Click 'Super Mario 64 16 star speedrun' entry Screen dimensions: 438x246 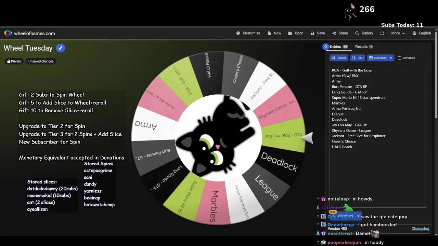pyautogui.click(x=358, y=98)
